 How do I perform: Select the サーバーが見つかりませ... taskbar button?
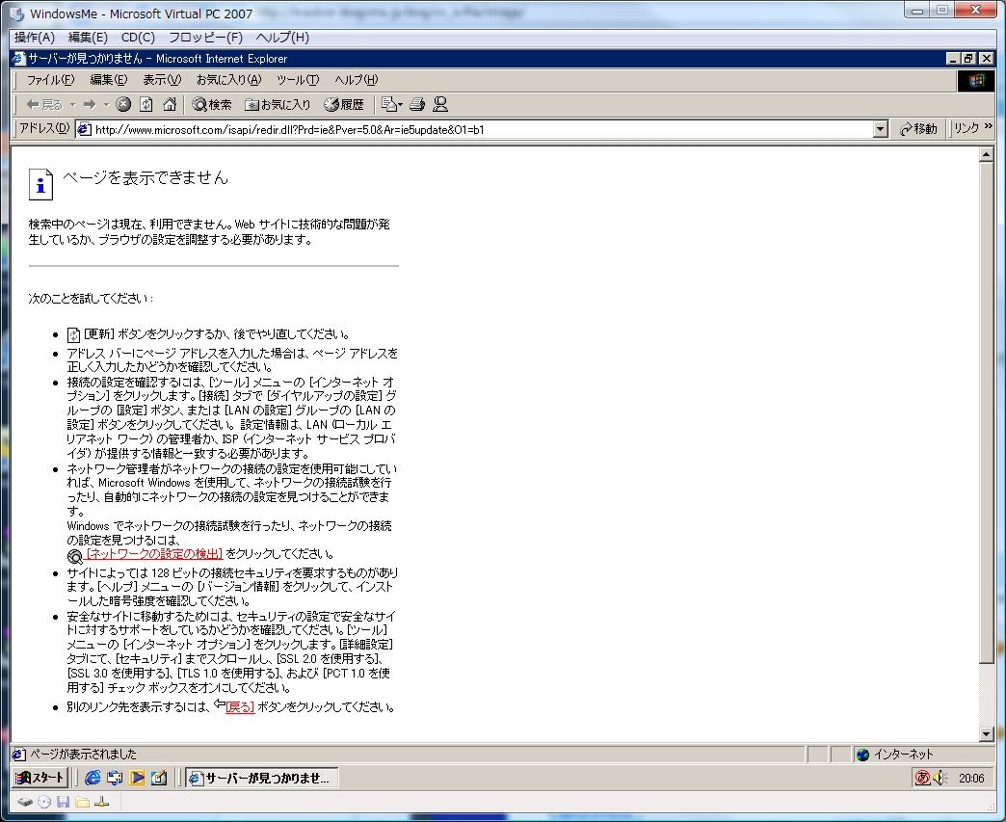[262, 778]
